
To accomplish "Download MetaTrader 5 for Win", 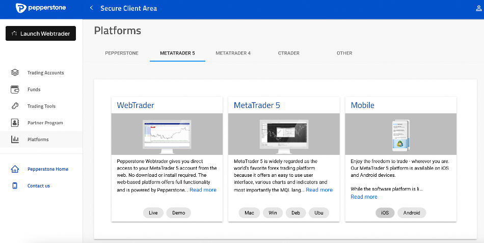I will [x=273, y=213].
